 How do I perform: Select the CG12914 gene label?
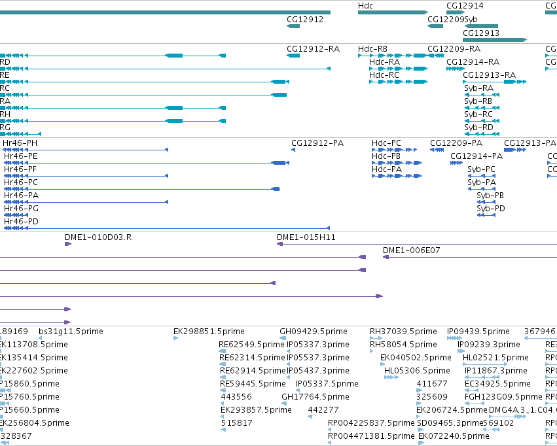[465, 6]
